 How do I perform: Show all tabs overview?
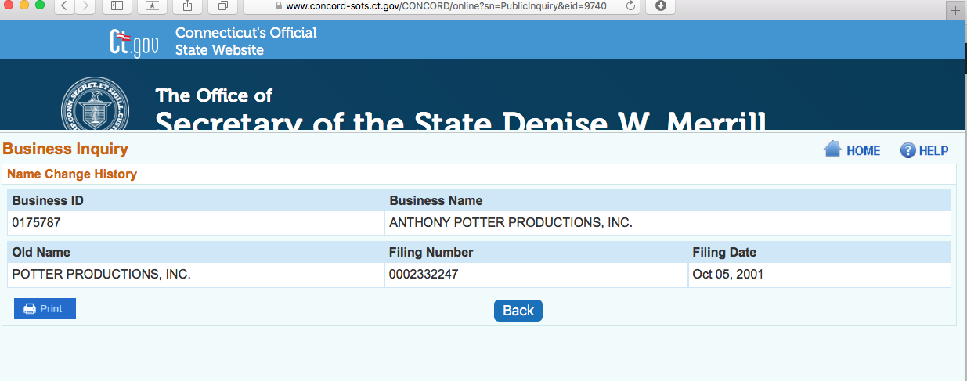(222, 6)
